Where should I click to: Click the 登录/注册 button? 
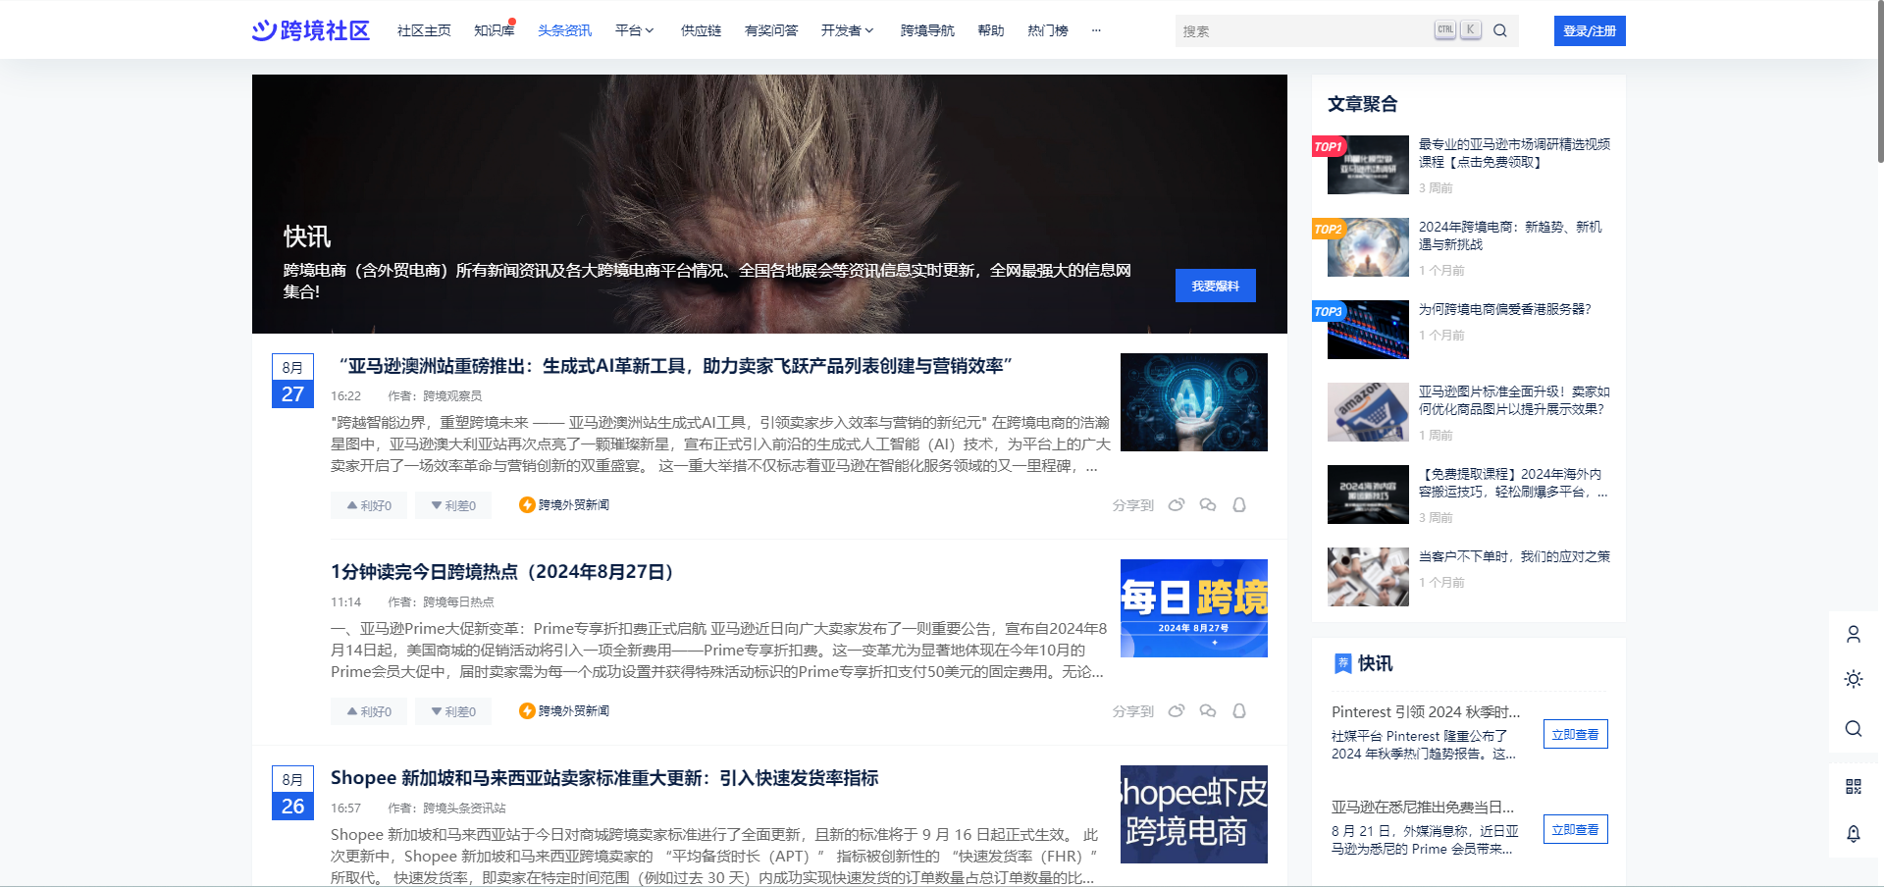coord(1590,30)
